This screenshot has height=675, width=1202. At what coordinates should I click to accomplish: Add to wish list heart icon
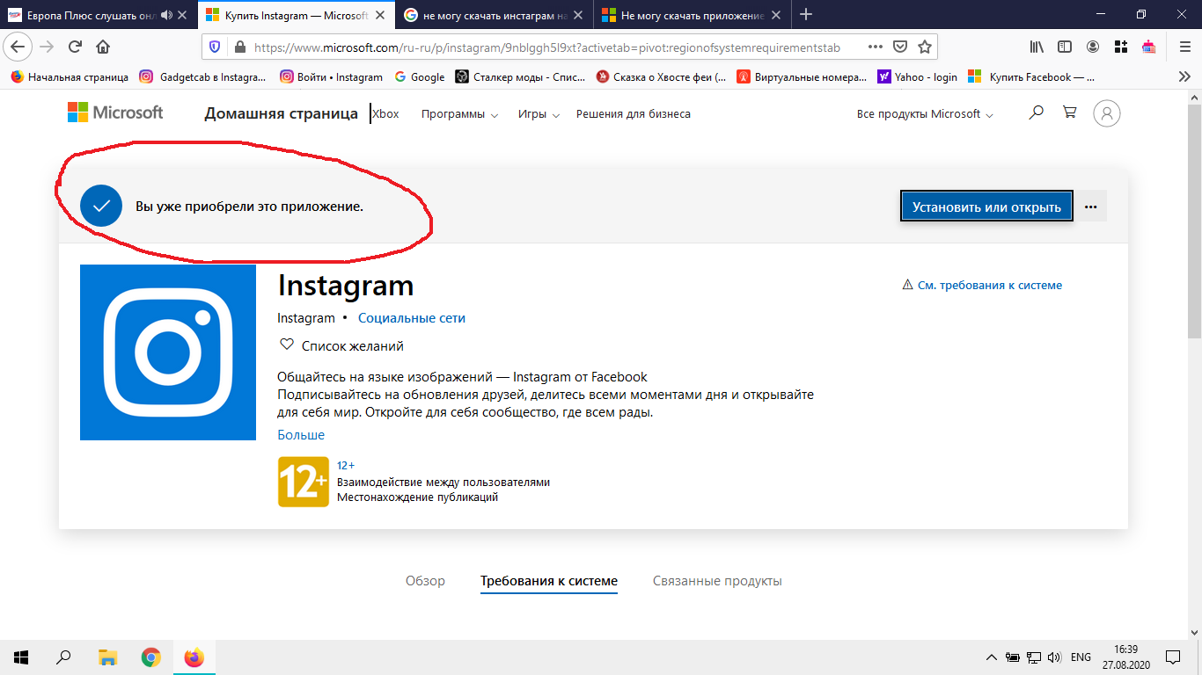[286, 345]
